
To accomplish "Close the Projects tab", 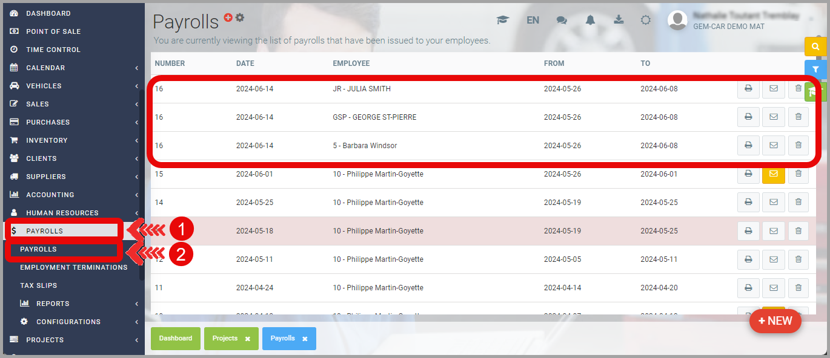I will tap(247, 339).
